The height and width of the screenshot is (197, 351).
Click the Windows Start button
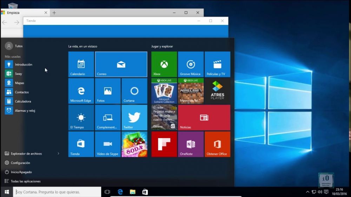[7, 192]
